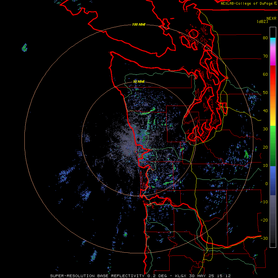278x278 pixels.
Task: Click the 20 value on the color scale
Action: point(265,147)
